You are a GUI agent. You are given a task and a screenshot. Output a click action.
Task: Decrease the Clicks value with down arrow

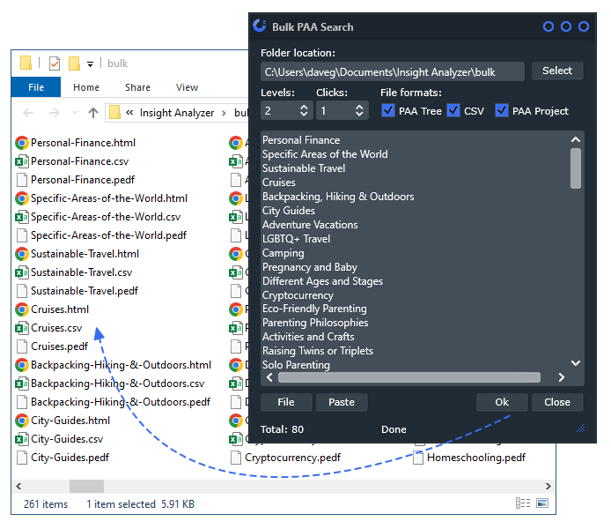point(359,115)
